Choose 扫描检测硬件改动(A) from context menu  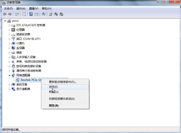(x=65, y=99)
